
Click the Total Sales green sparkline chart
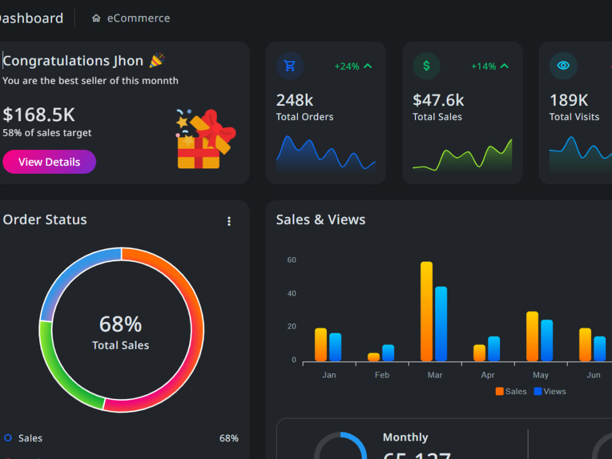pyautogui.click(x=463, y=155)
